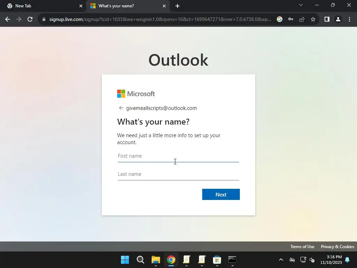Open the notification bell icon
The image size is (357, 268).
348,260
